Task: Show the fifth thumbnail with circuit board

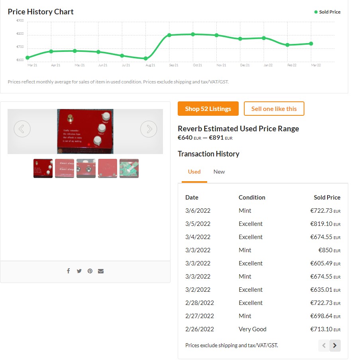Action: click(129, 168)
